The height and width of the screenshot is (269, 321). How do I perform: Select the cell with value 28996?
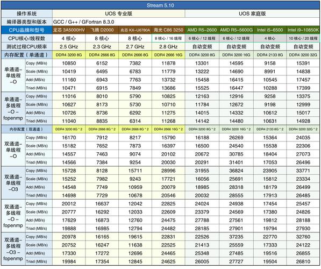(168, 171)
